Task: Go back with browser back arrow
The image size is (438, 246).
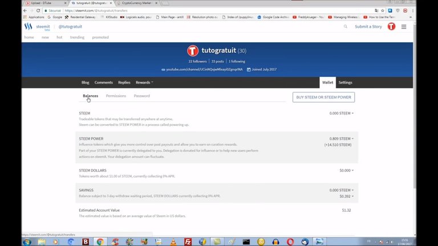Action: coord(25,11)
